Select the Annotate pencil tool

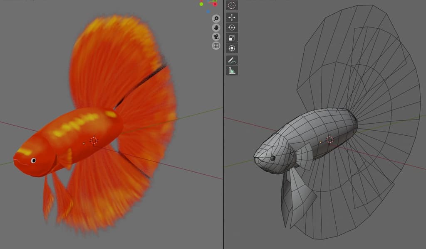pyautogui.click(x=232, y=60)
